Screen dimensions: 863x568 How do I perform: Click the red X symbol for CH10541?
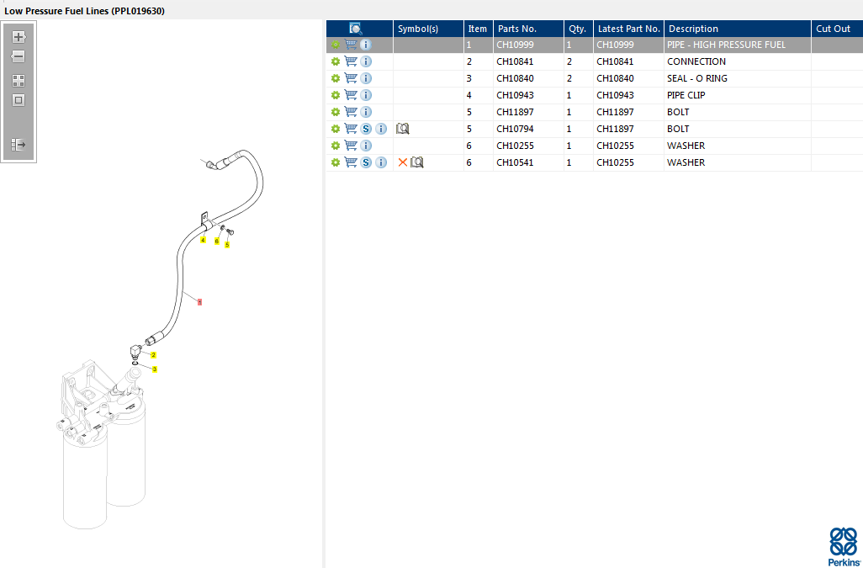coord(402,162)
